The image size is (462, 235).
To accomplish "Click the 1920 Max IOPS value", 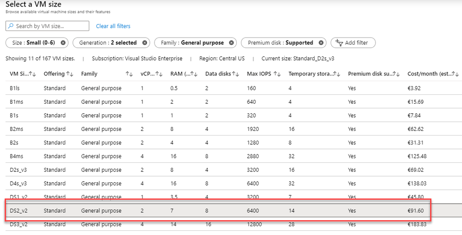I will (253, 129).
